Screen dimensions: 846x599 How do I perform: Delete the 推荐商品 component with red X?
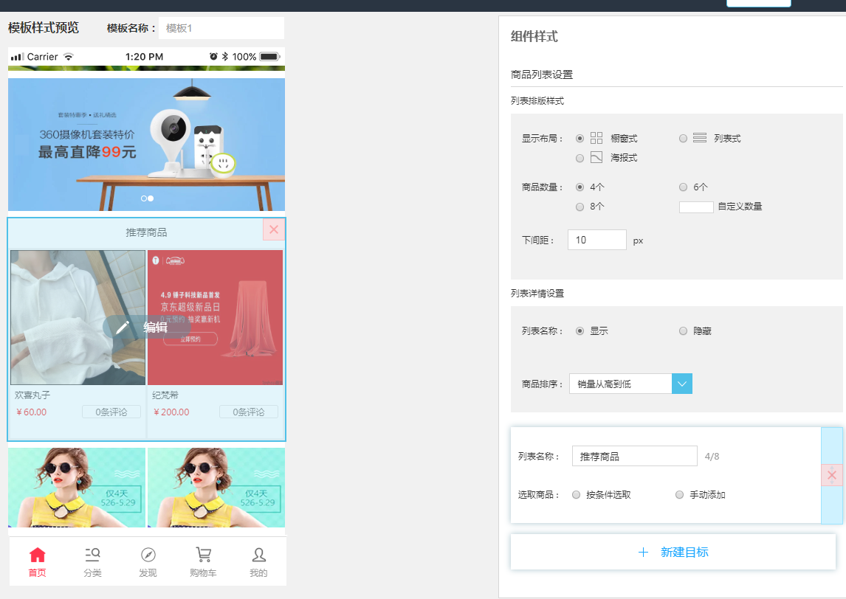[274, 229]
